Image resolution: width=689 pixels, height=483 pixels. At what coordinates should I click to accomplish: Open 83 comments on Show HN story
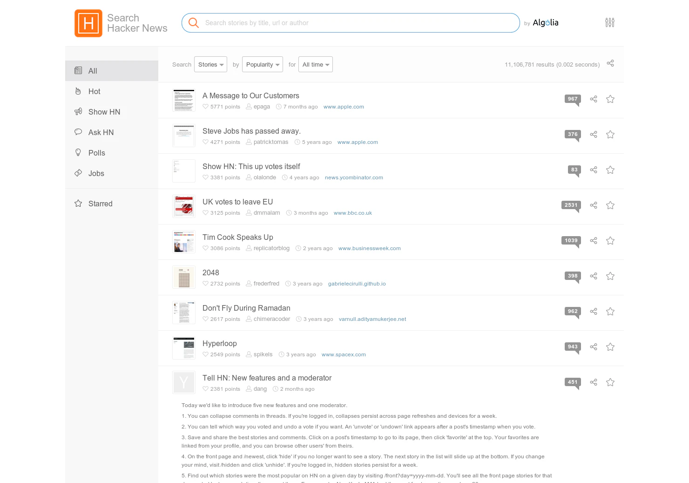pos(574,170)
